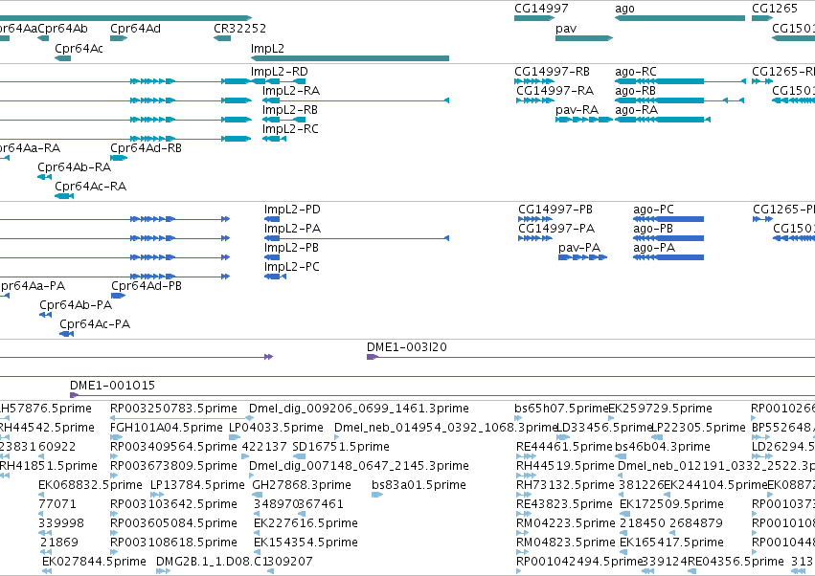
Task: Select the bs46b04.3prime EST label
Action: (662, 447)
